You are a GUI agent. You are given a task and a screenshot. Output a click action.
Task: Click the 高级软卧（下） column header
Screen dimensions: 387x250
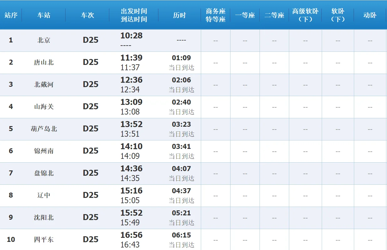[x=305, y=15]
